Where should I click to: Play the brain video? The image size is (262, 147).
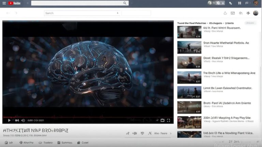tap(9, 120)
